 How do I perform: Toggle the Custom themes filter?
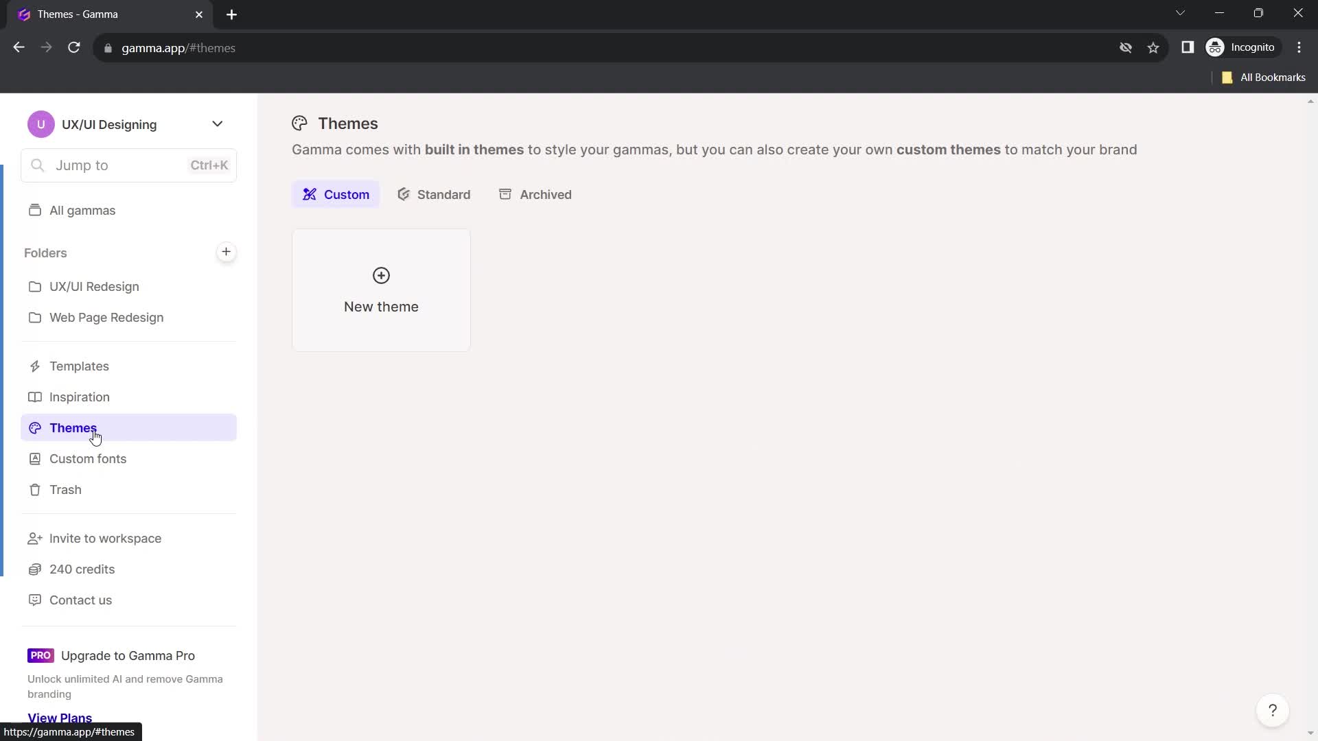336,195
